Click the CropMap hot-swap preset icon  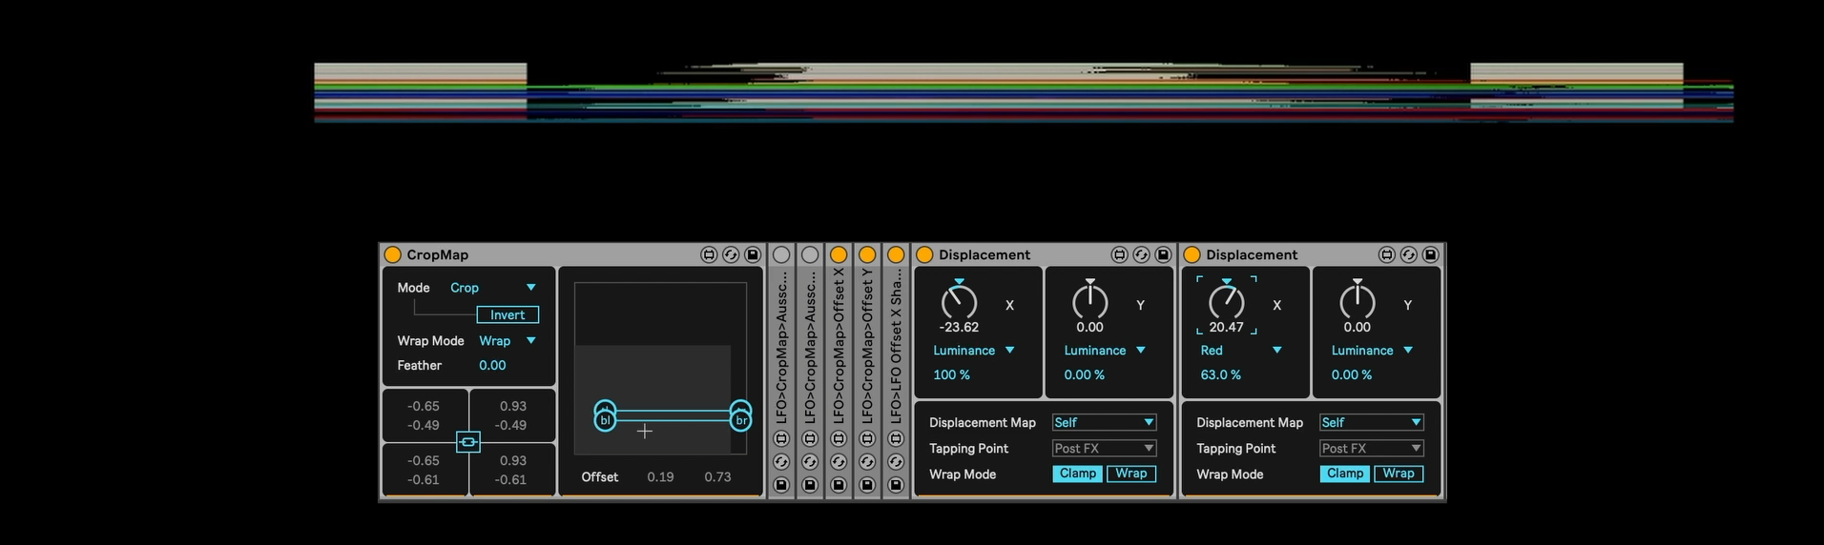click(730, 254)
